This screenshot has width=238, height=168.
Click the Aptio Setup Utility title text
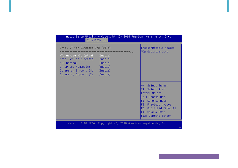coord(119,36)
